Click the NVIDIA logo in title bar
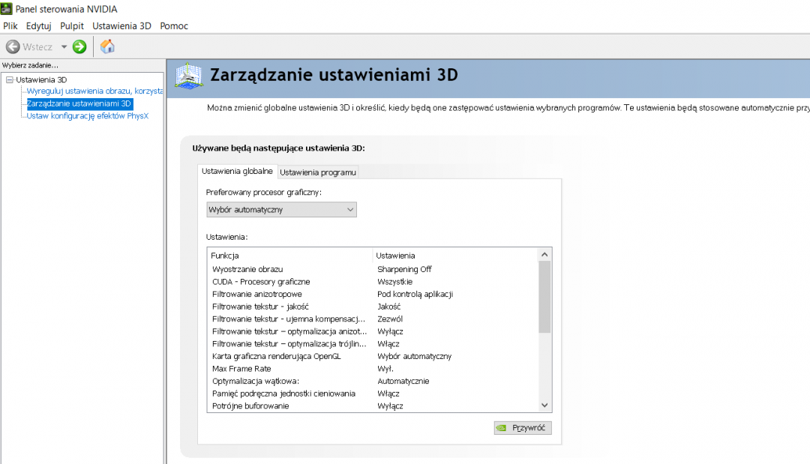Image resolution: width=810 pixels, height=464 pixels. (x=7, y=9)
